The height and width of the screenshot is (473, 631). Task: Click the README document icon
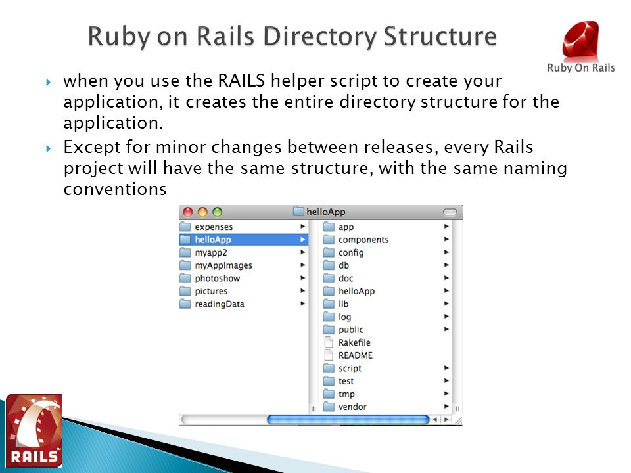[x=329, y=355]
